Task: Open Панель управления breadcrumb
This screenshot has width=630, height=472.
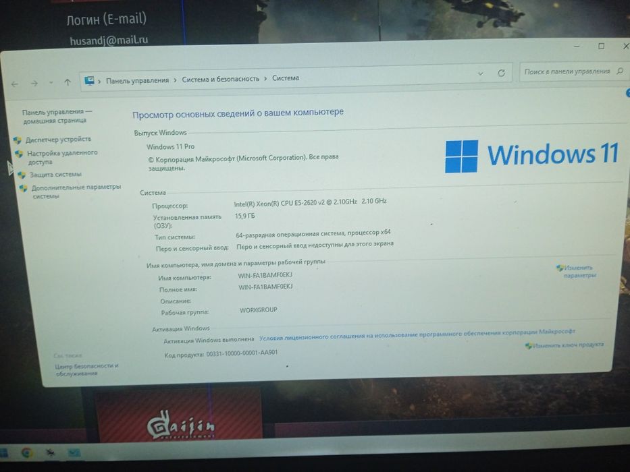Action: click(x=137, y=80)
